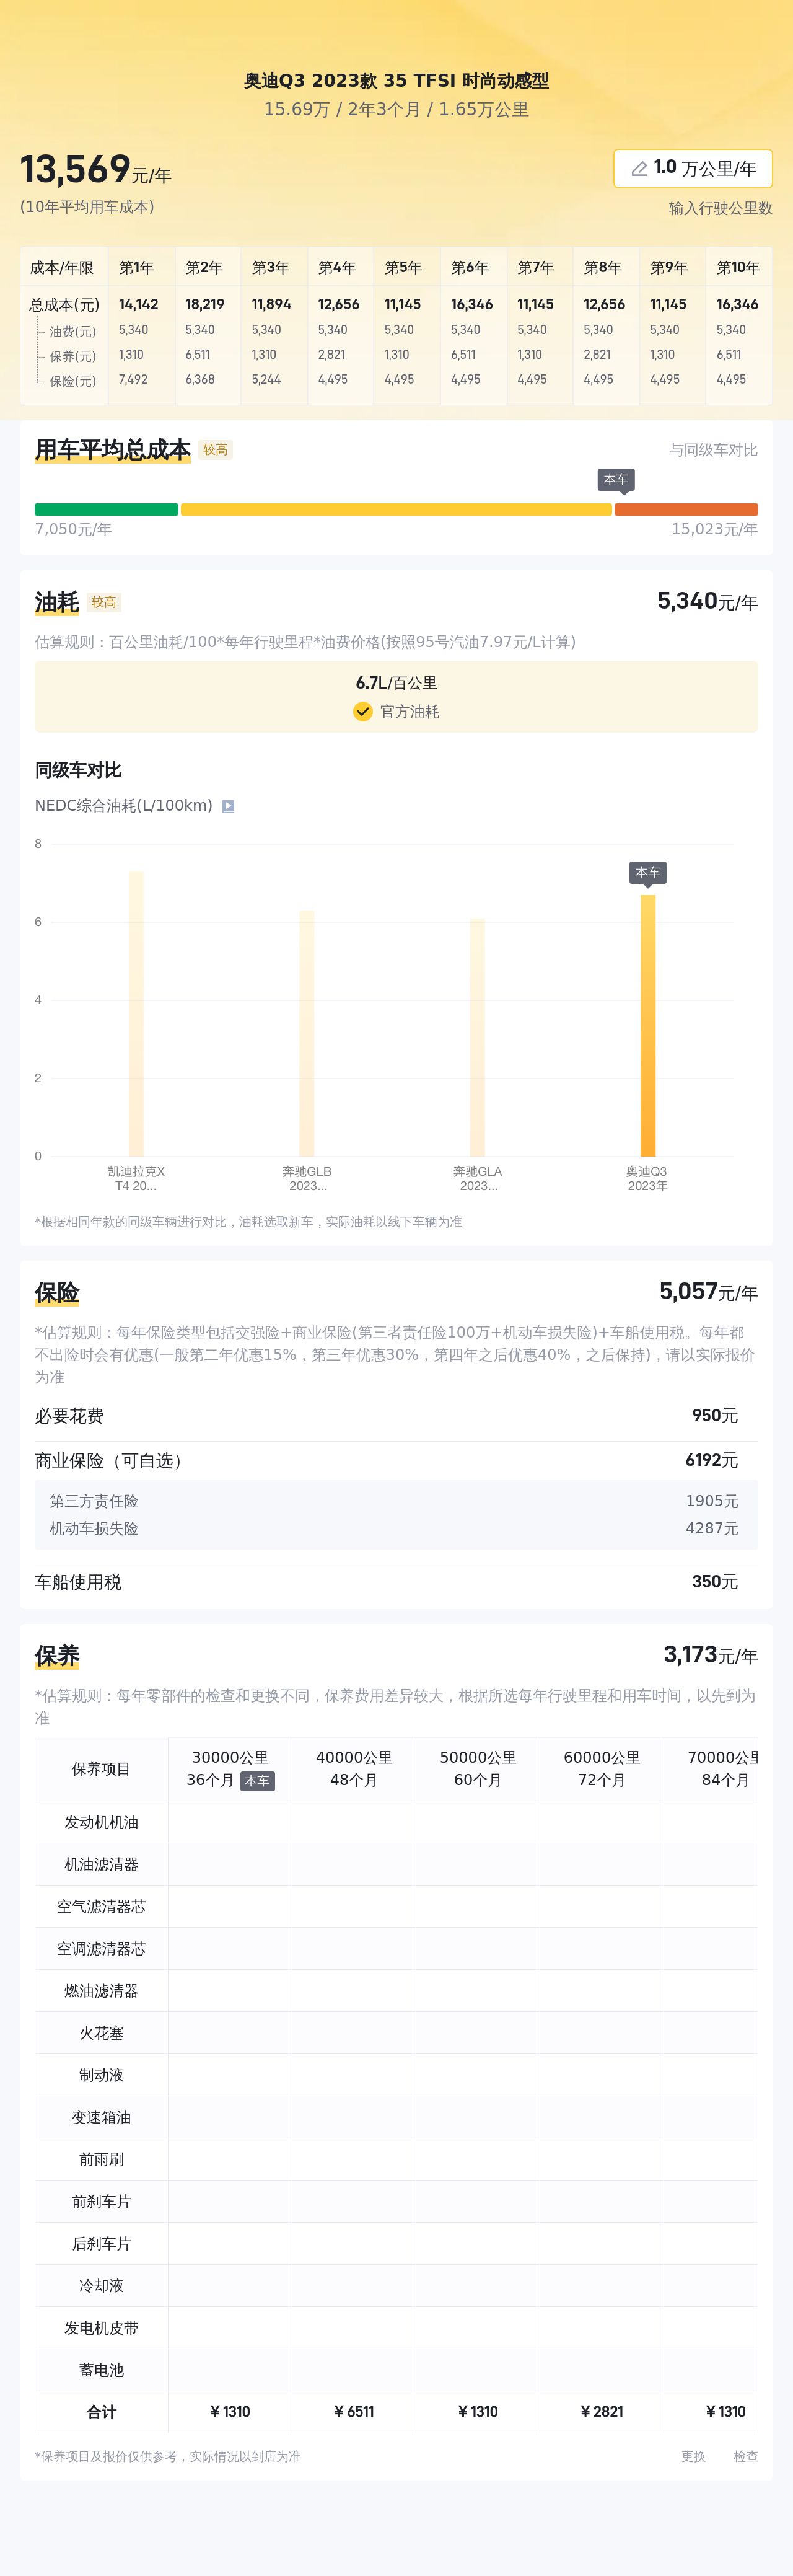
Task: Click the 总成本(元) row label
Action: point(64,305)
